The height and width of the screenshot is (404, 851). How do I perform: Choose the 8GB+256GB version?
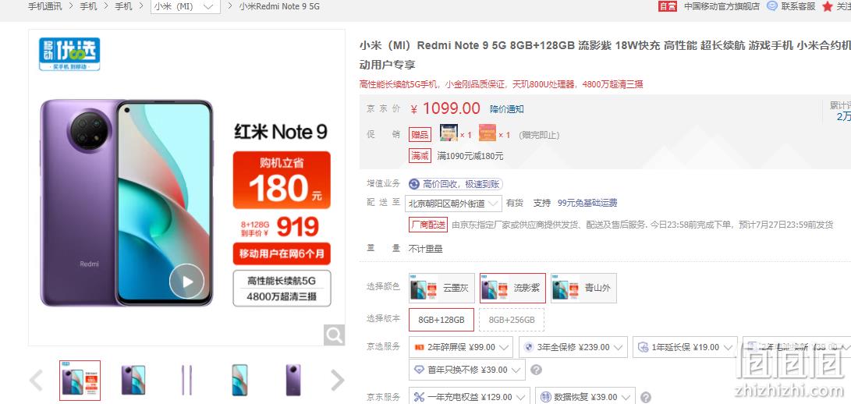pos(512,320)
